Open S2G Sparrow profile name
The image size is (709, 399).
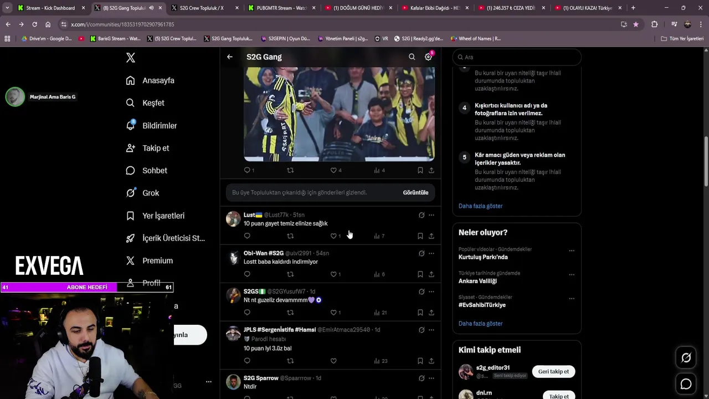click(261, 378)
